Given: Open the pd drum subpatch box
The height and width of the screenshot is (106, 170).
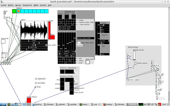Looking at the screenshot, I should pos(37,87).
